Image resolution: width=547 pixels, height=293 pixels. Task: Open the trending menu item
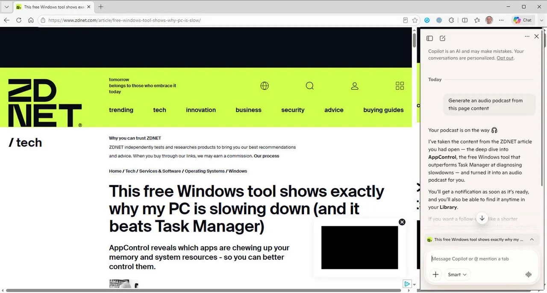coord(121,110)
